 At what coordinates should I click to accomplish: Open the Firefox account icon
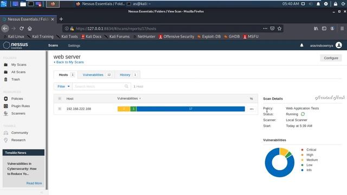coord(332,29)
